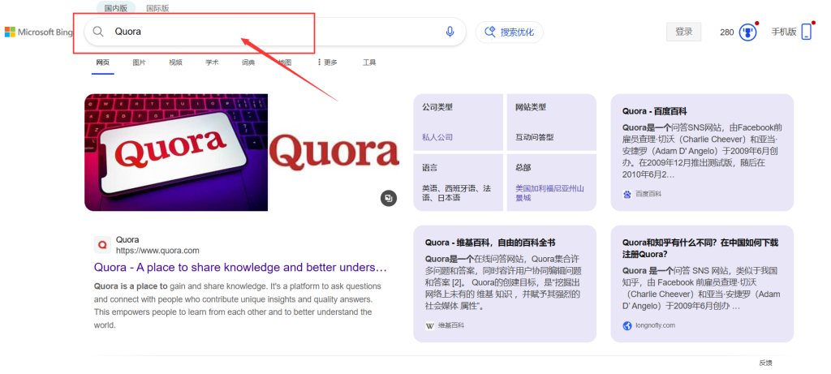Click the 私人公司 link
This screenshot has height=374, width=831.
(437, 137)
